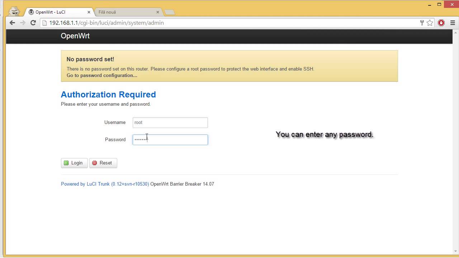Focus the Username input field
Screen dimensions: 459x258
click(170, 122)
